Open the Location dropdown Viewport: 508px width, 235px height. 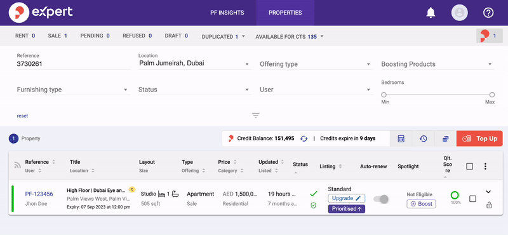tap(195, 64)
